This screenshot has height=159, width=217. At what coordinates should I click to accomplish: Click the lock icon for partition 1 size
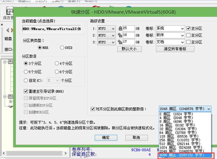[x=120, y=28]
